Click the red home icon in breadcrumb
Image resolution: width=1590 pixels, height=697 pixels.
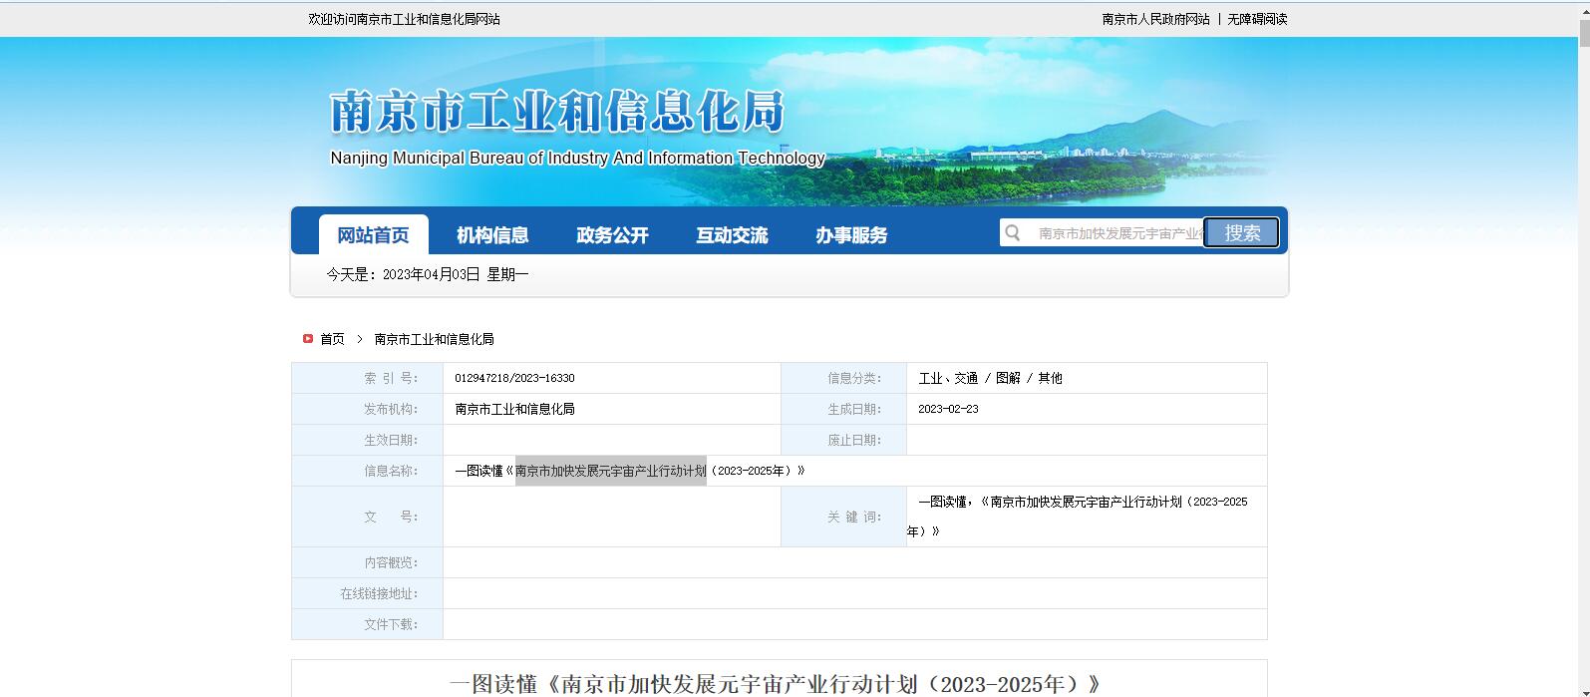(308, 339)
